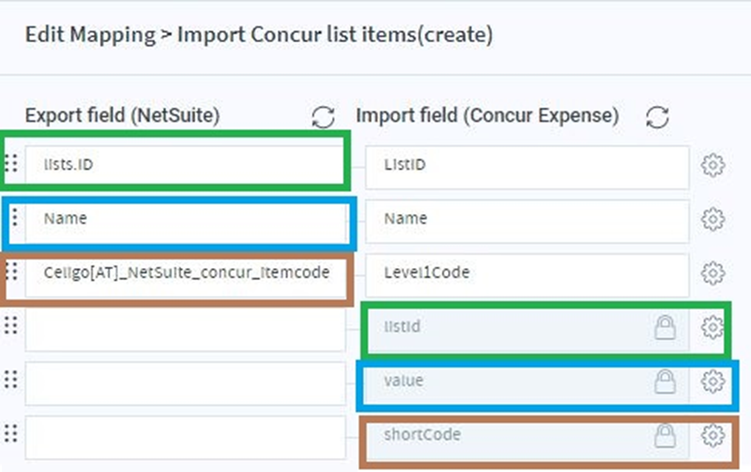Click the lock icon in shortCode field
Screen dimensions: 751x472
click(664, 435)
